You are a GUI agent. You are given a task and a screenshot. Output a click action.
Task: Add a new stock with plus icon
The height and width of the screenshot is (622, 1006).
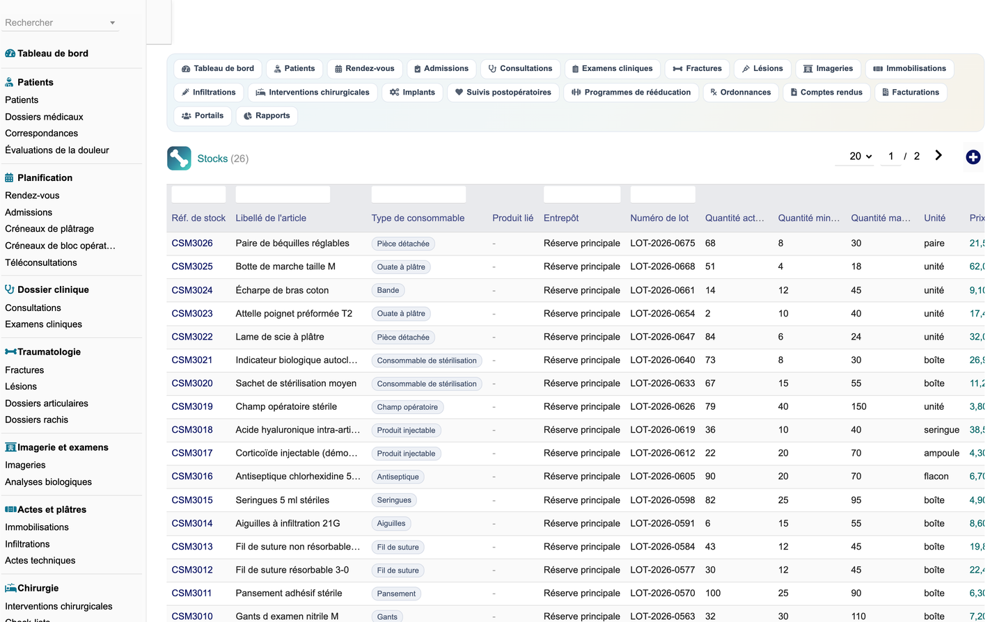[x=973, y=157]
